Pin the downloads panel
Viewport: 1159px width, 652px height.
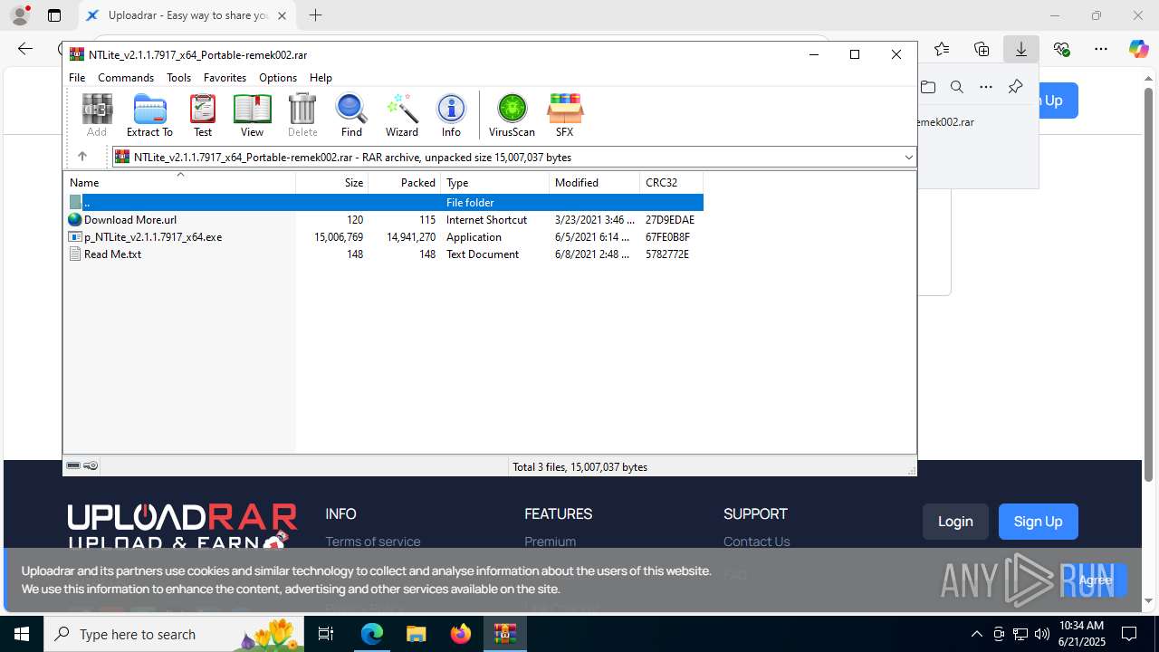coord(1015,87)
